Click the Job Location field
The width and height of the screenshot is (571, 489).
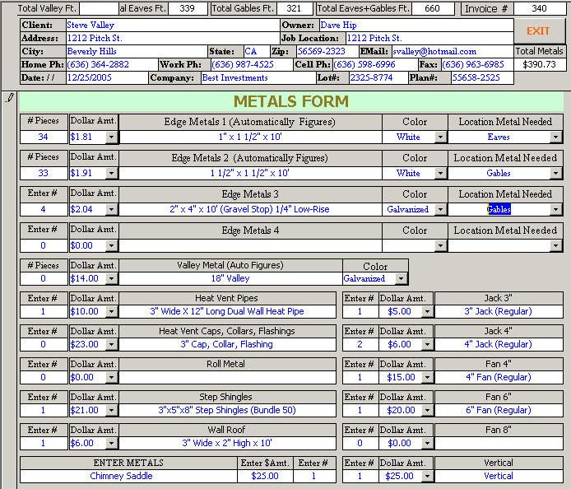click(x=429, y=38)
